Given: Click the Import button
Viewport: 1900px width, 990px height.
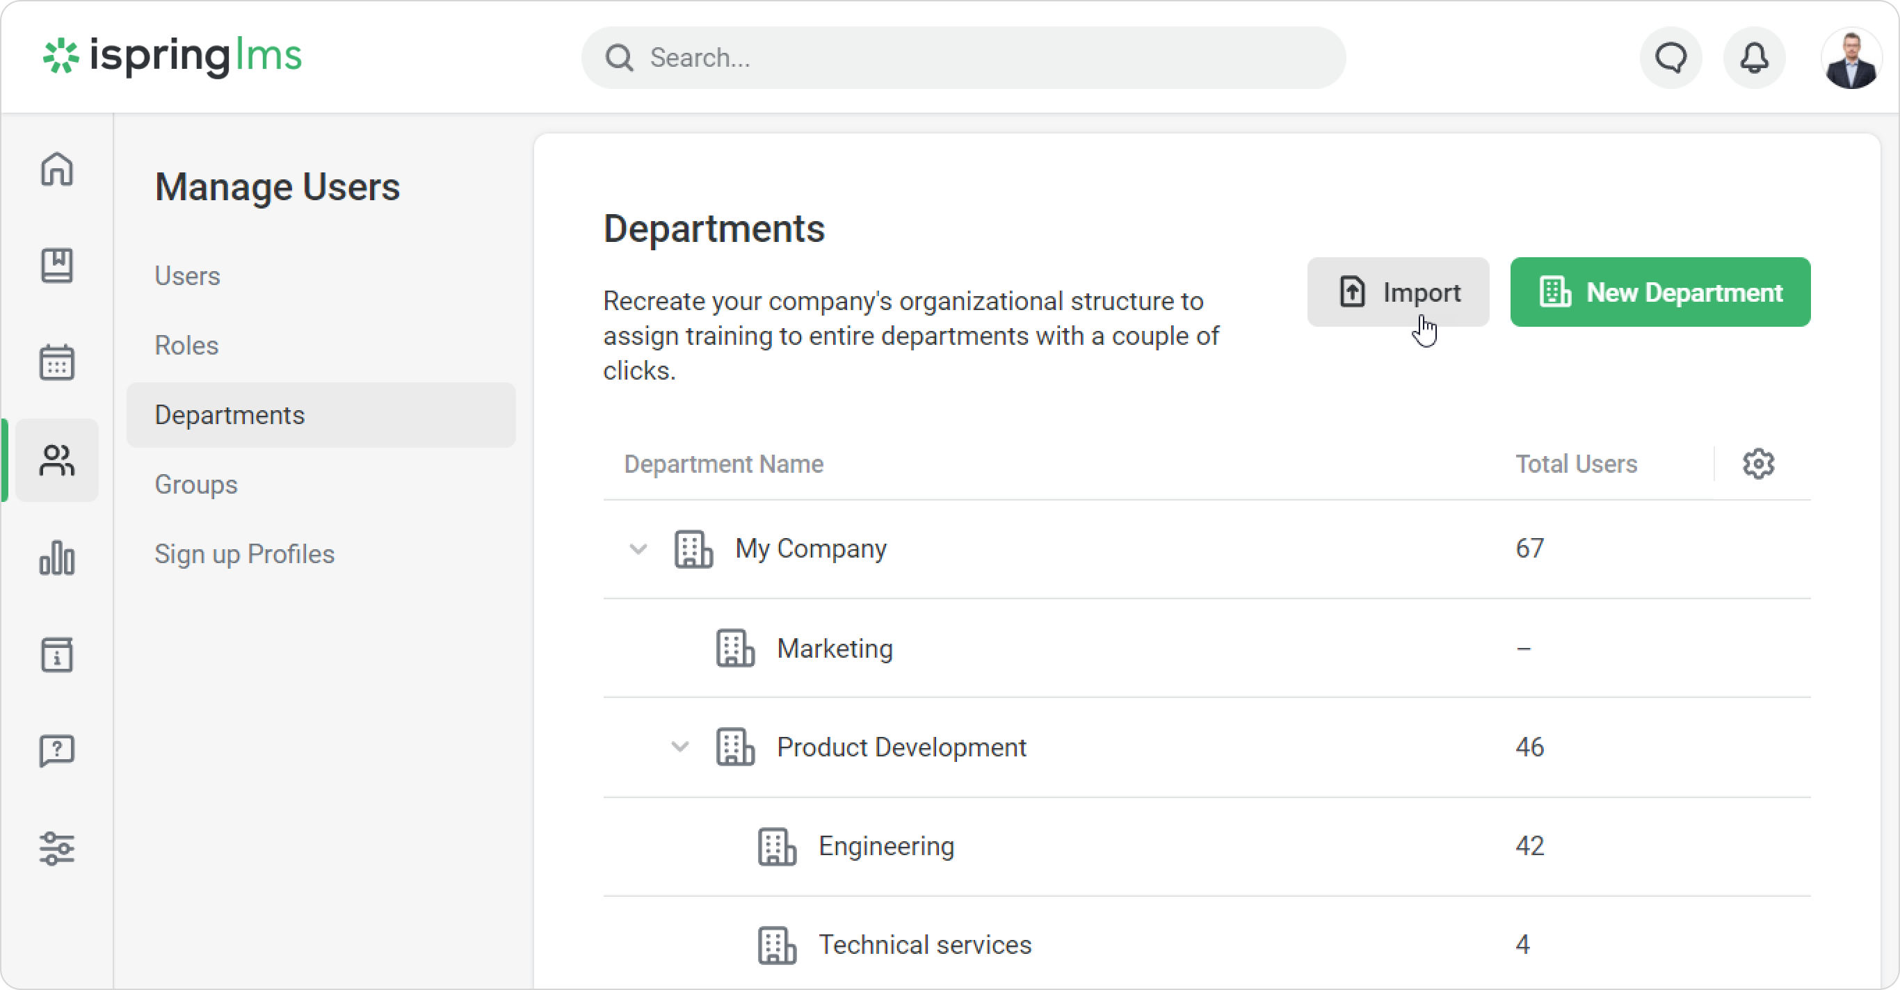Looking at the screenshot, I should (1398, 292).
